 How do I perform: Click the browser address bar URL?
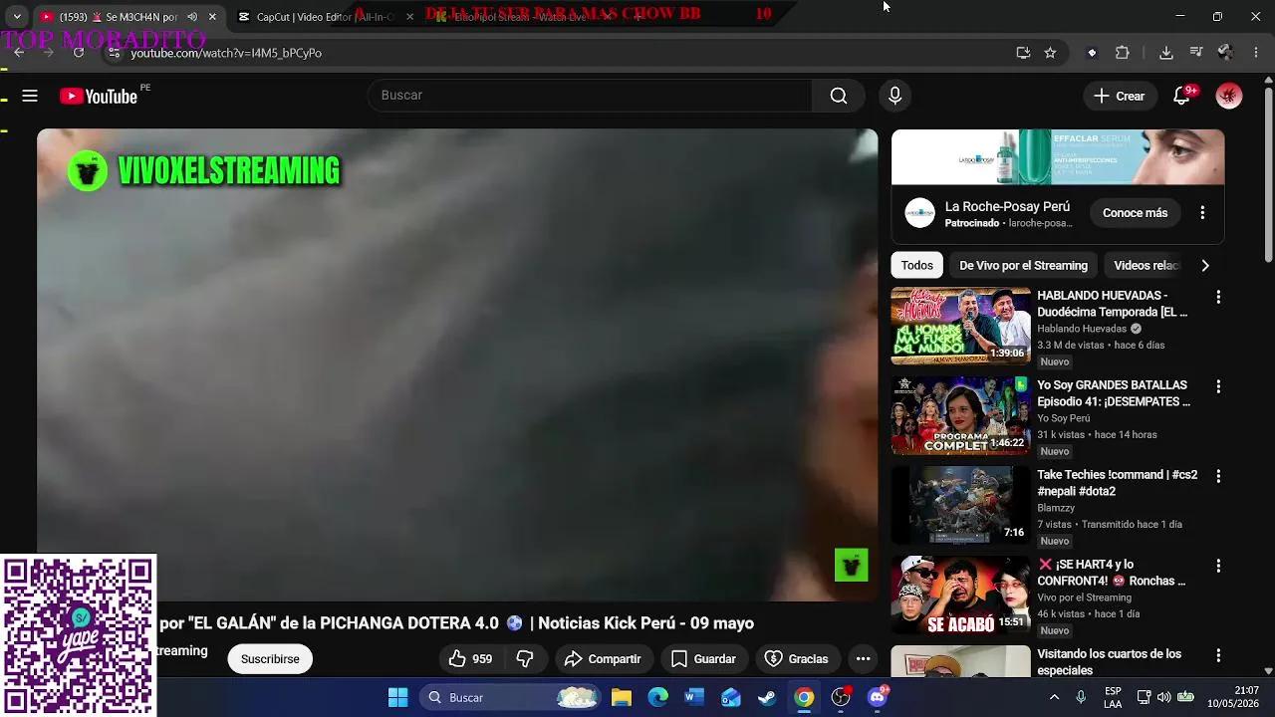coord(226,53)
